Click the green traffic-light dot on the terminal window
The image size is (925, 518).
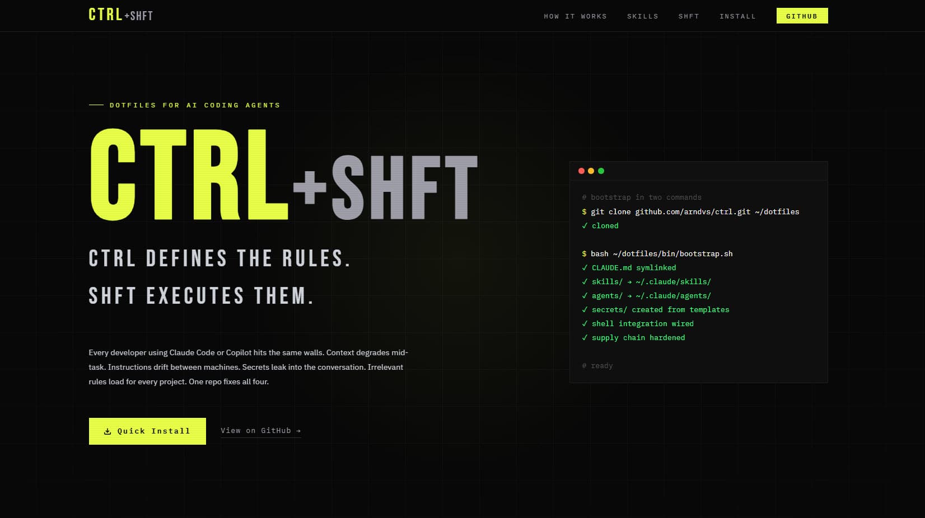(601, 171)
